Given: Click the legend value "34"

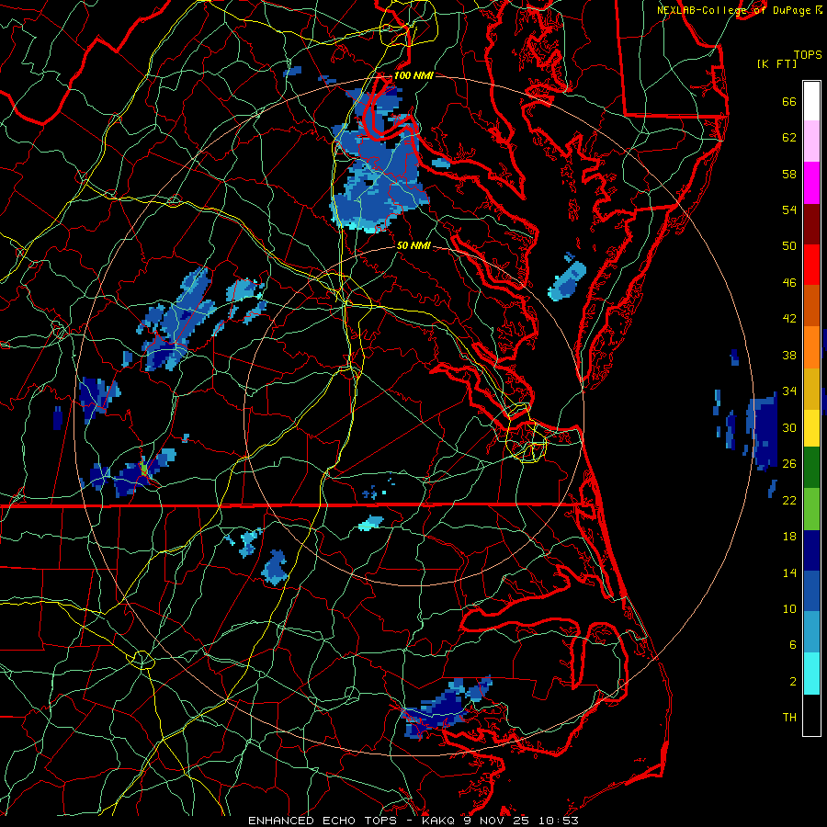Looking at the screenshot, I should click(789, 391).
